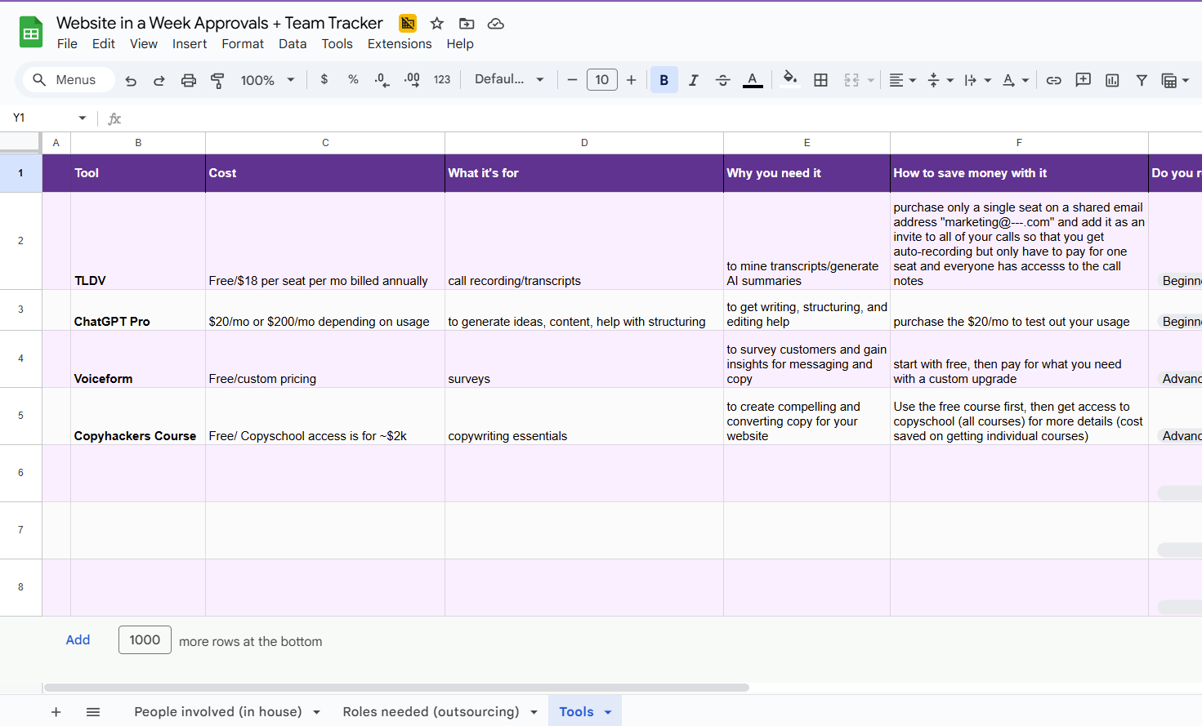Apply percent format icon
This screenshot has width=1202, height=726.
tap(353, 79)
